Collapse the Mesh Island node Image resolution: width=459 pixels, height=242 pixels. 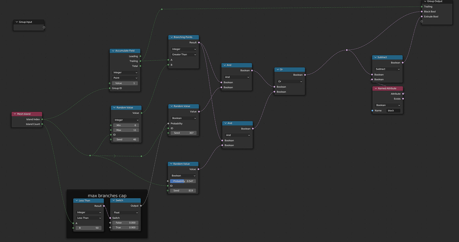click(15, 114)
